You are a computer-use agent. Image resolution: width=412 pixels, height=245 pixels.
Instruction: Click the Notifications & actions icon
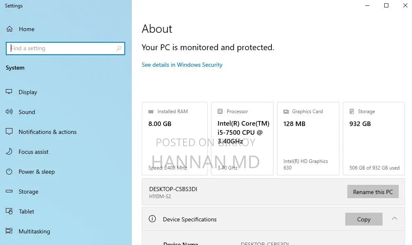coord(9,131)
